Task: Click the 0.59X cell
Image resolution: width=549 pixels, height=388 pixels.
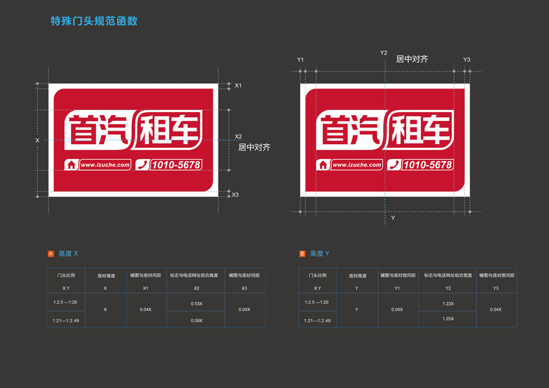Action: [197, 320]
